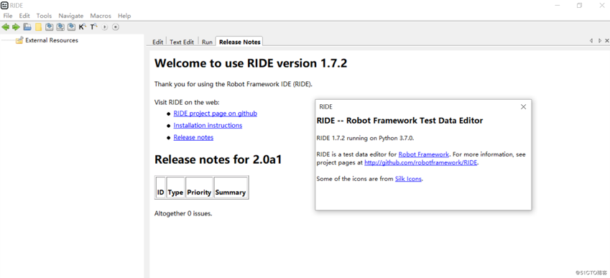The image size is (610, 278).
Task: Switch to the Edit tab
Action: (x=157, y=42)
